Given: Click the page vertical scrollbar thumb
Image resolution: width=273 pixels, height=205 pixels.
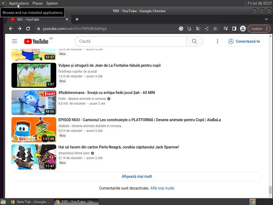Looking at the screenshot, I should pyautogui.click(x=270, y=190).
